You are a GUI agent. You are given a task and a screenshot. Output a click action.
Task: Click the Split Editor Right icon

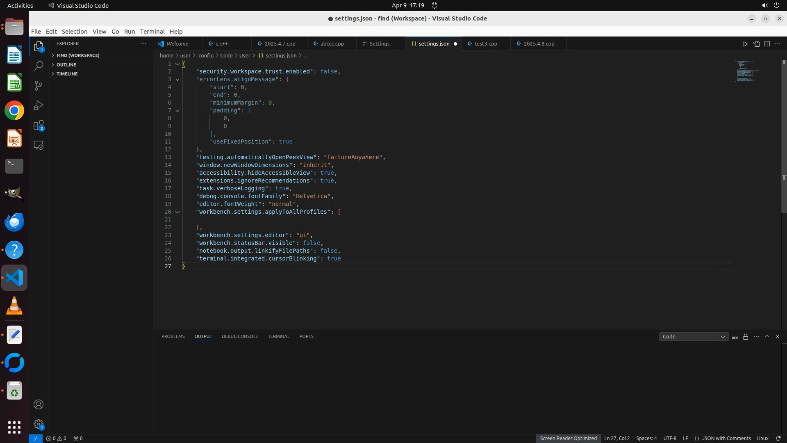767,44
